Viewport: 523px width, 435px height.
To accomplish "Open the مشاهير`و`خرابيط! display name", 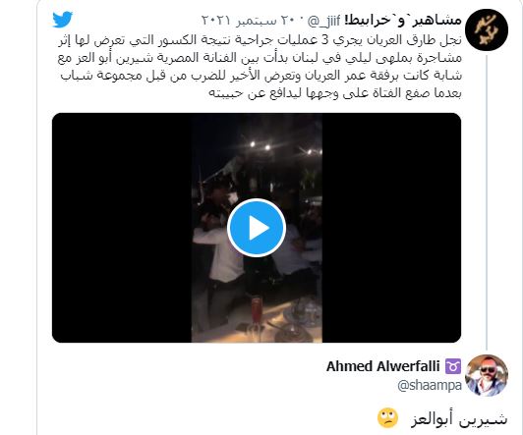I will [x=403, y=21].
